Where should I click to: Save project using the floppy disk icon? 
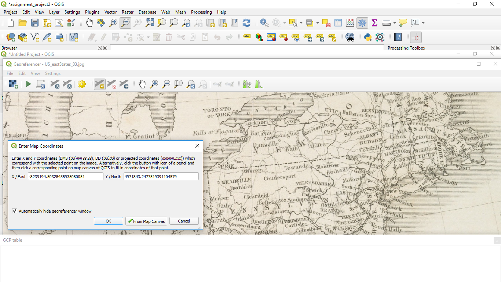tap(35, 23)
